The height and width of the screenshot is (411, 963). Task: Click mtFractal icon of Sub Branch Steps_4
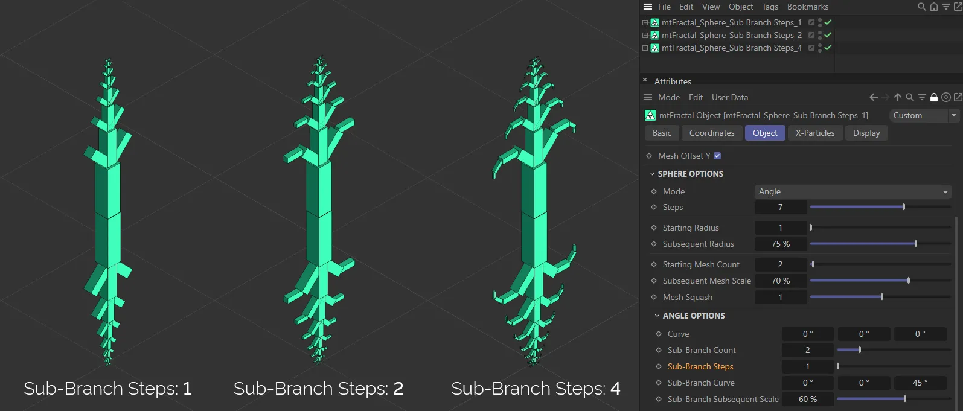(x=654, y=48)
